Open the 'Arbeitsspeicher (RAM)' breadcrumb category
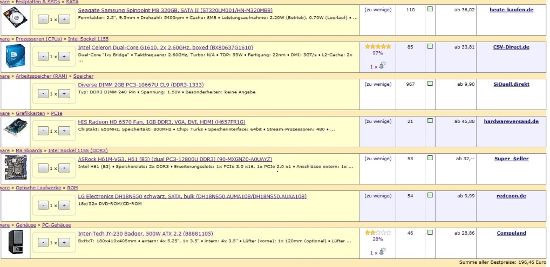550x267 pixels. click(42, 76)
